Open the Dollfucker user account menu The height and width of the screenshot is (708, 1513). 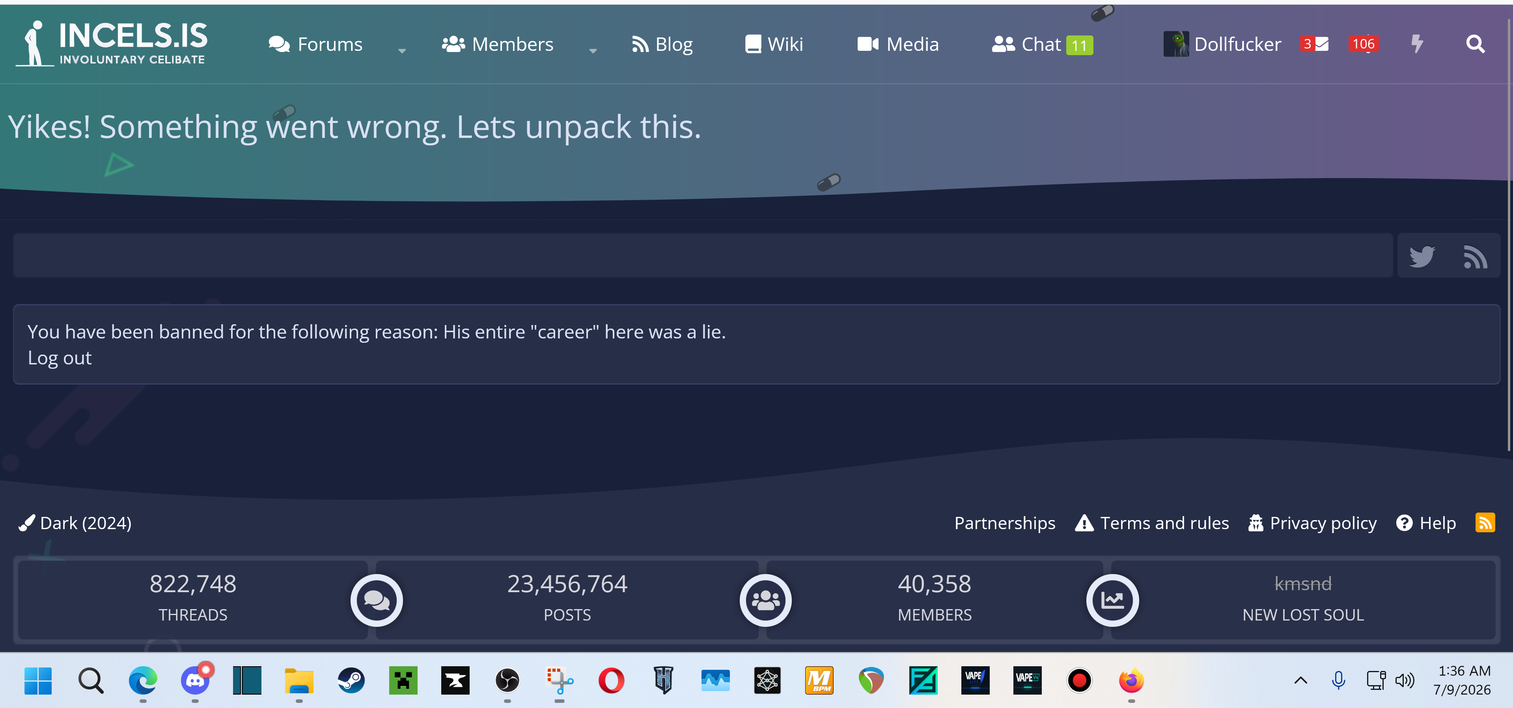point(1222,44)
